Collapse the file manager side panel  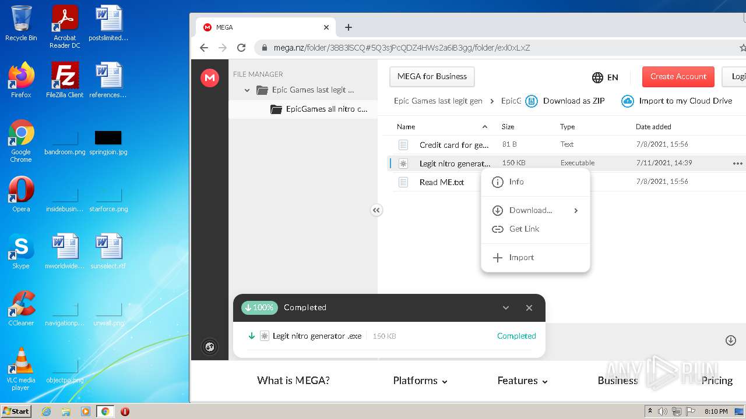pos(376,211)
